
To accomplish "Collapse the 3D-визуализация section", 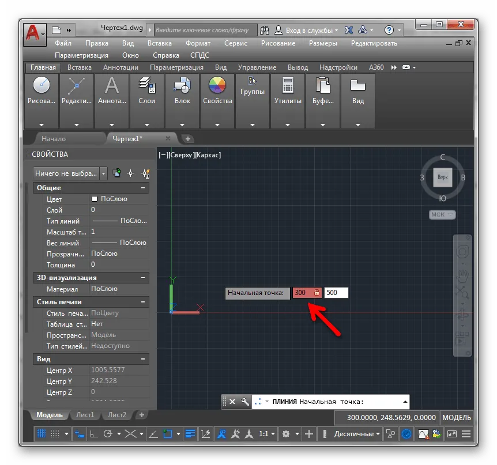I will pos(143,278).
